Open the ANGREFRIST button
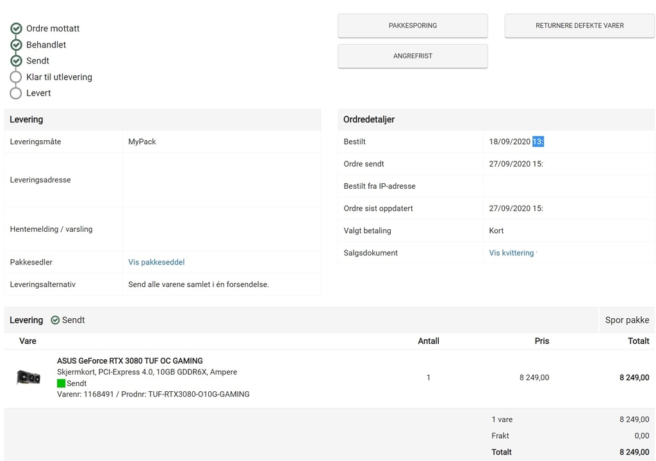The width and height of the screenshot is (656, 461). pyautogui.click(x=413, y=56)
